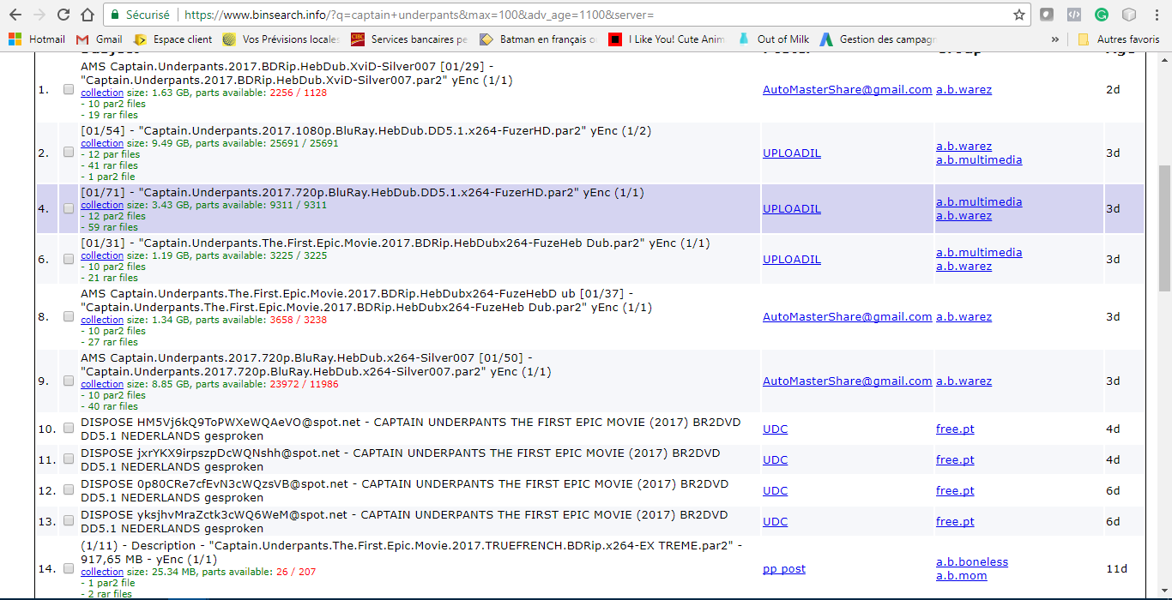Open group a.b.warez in result 6

pos(964,266)
